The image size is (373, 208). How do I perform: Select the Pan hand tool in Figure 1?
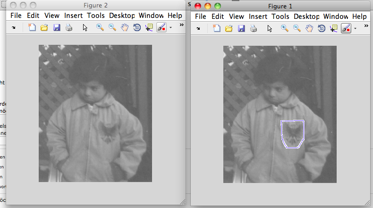point(309,28)
